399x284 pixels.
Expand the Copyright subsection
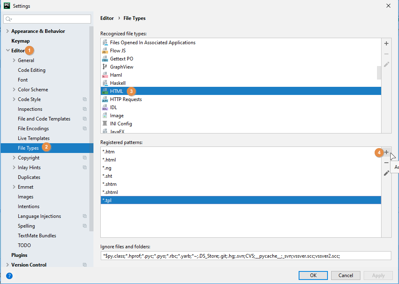pyautogui.click(x=14, y=158)
